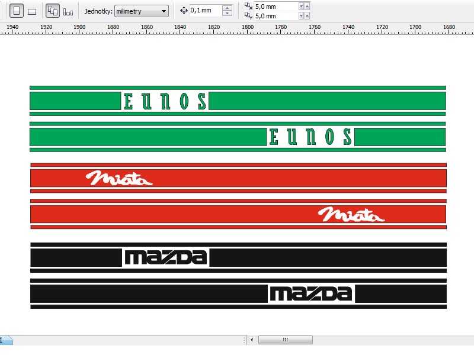Click the vertical duplicate distance Y icon
The height and width of the screenshot is (355, 474).
pos(248,15)
